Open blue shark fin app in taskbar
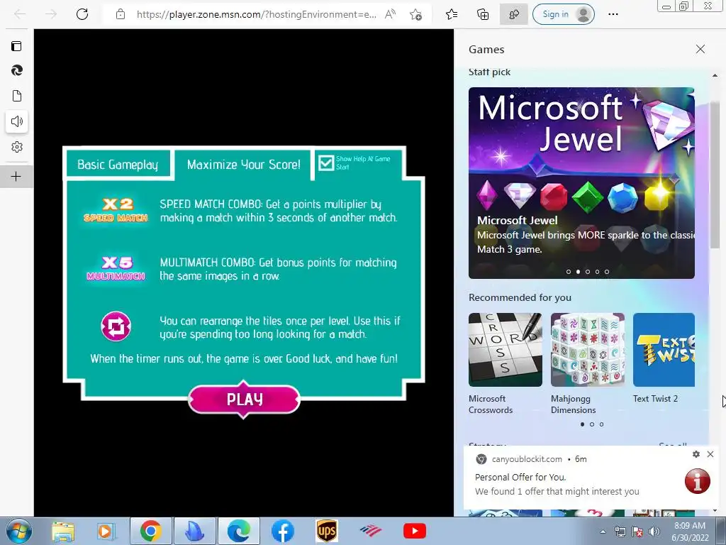The image size is (726, 545). coord(195,531)
